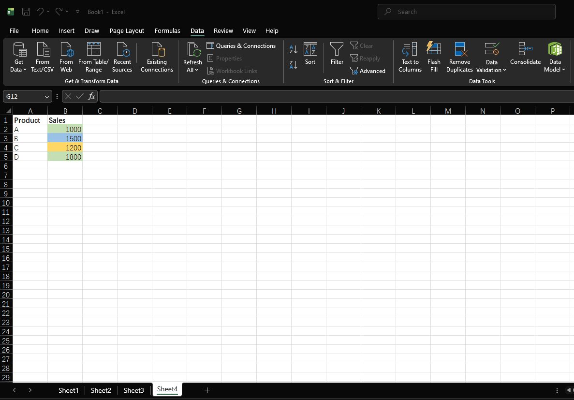Show the Queries & Connections pane
The width and height of the screenshot is (574, 400).
tap(241, 45)
